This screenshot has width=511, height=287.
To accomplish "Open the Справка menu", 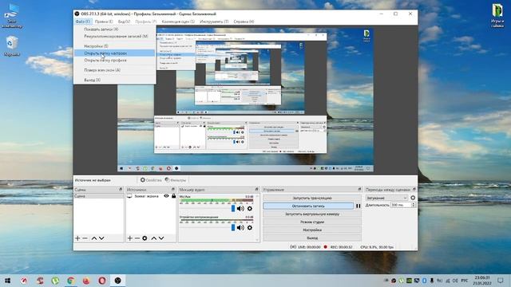I will (x=244, y=22).
